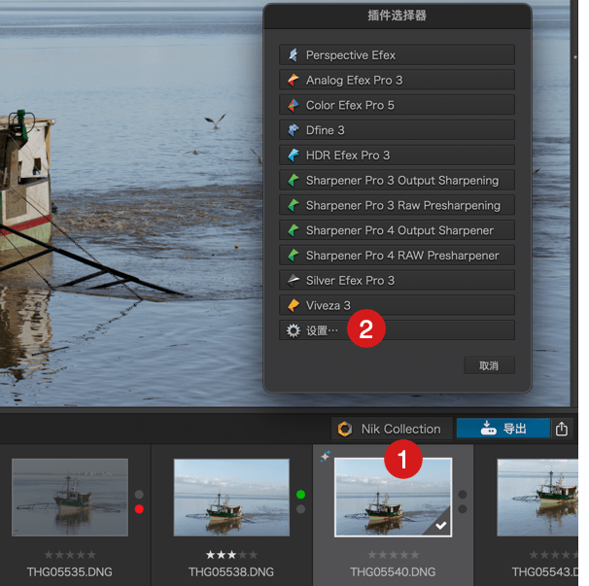Click the Dfine 3 icon

pos(293,130)
